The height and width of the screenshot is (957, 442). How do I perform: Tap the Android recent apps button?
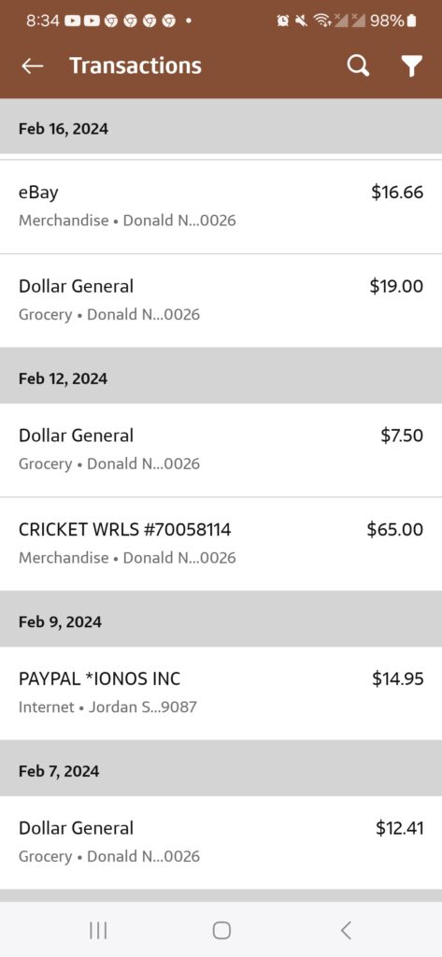tap(98, 930)
